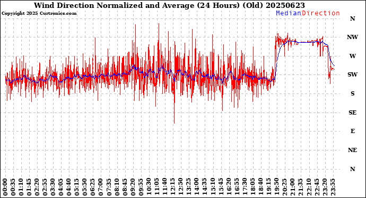Click the E axis label
This screenshot has height=198, width=366.
(x=352, y=131)
